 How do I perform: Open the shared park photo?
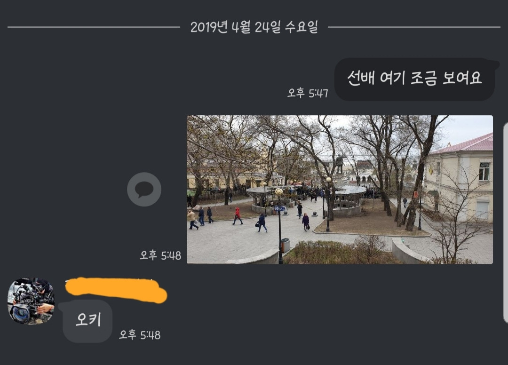pos(340,190)
